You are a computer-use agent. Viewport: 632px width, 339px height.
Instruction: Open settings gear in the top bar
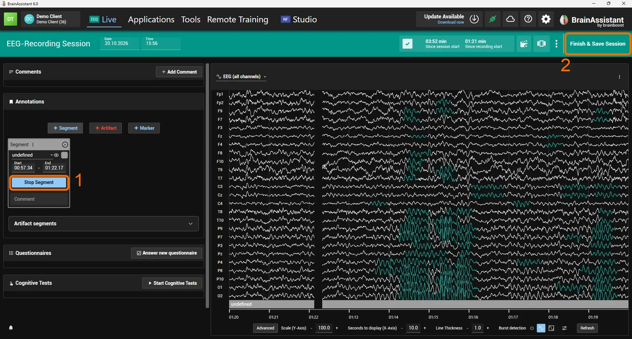tap(546, 19)
